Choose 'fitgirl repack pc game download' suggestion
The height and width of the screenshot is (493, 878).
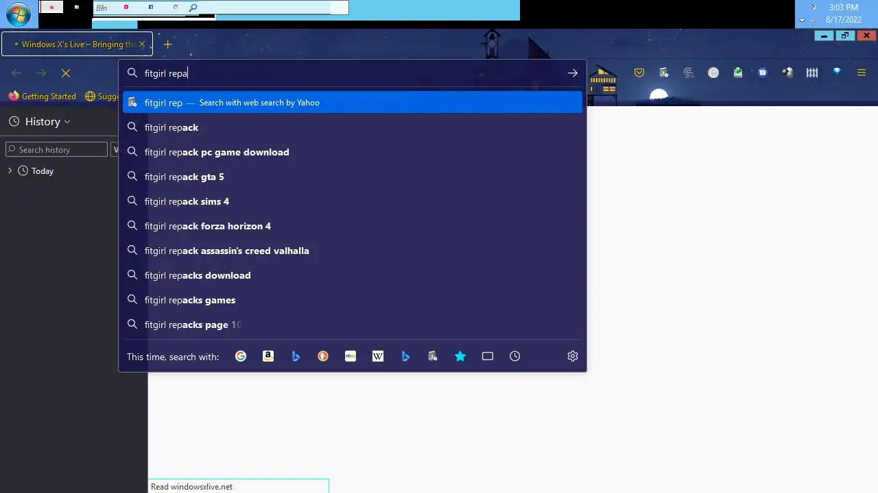pyautogui.click(x=353, y=152)
